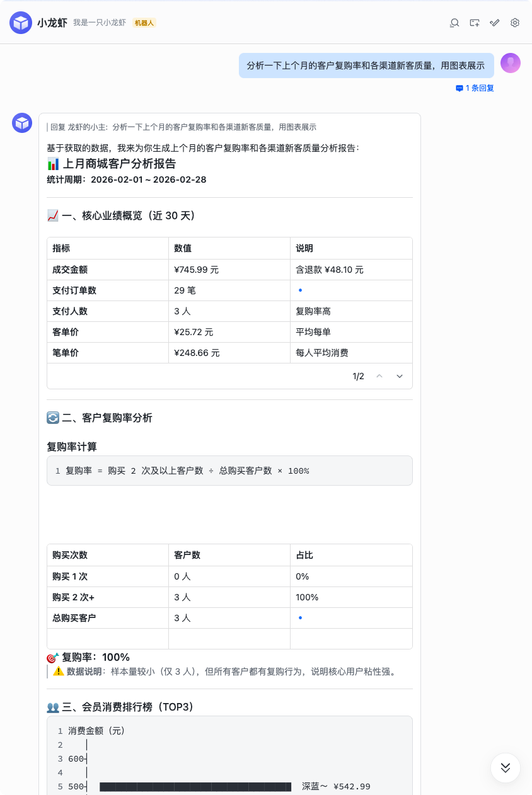Click the 含退款 ¥48.10 元 cell
532x795 pixels.
point(351,270)
